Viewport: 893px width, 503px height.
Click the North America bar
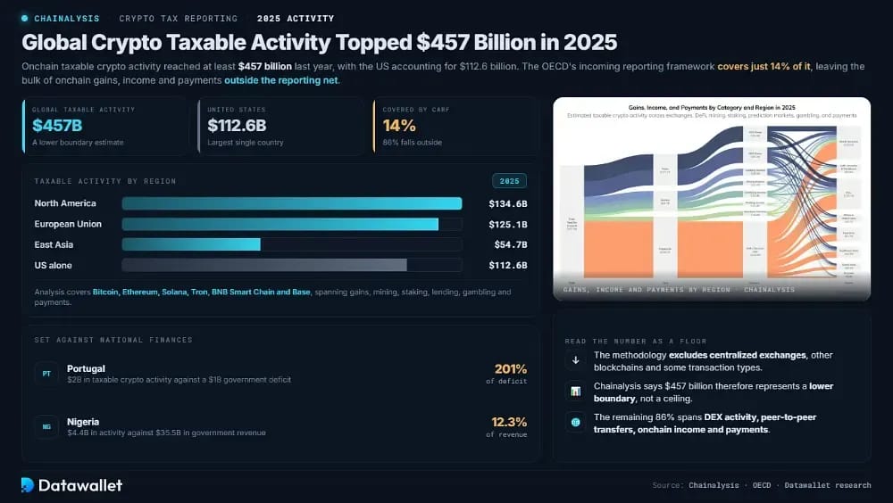point(292,203)
